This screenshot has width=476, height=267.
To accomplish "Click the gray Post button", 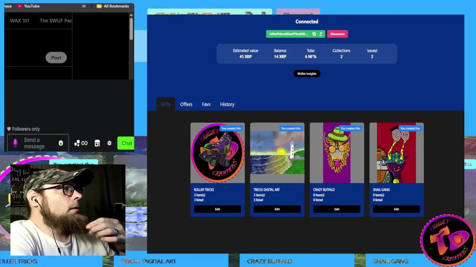I will point(56,57).
